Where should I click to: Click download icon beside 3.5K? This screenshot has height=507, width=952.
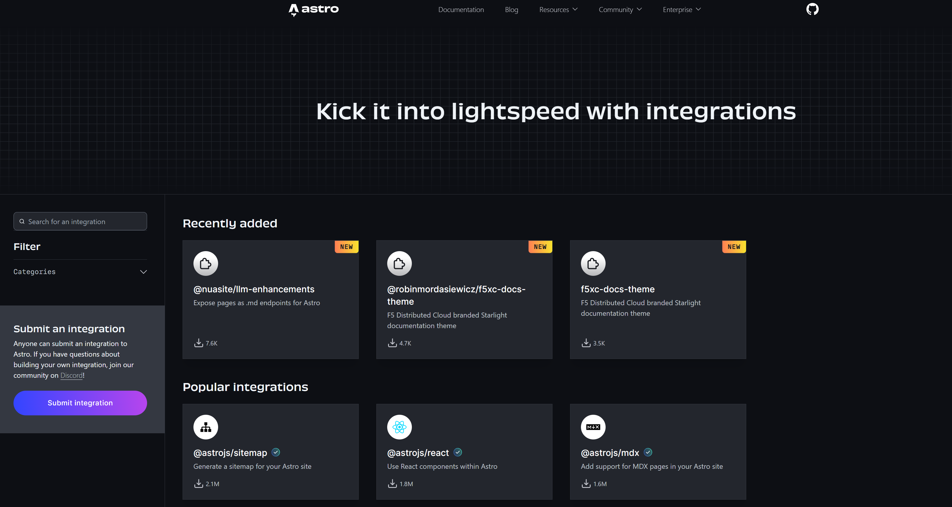(x=586, y=343)
